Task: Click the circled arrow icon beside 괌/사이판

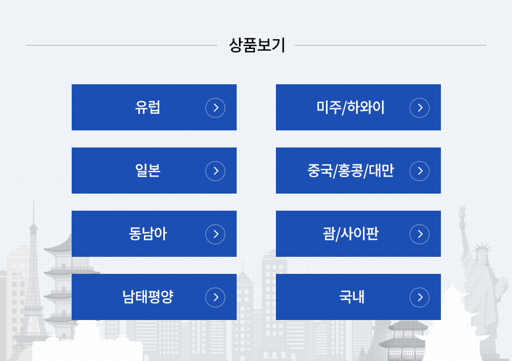Action: 419,234
